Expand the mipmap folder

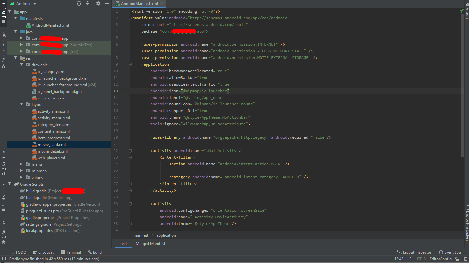pyautogui.click(x=21, y=171)
